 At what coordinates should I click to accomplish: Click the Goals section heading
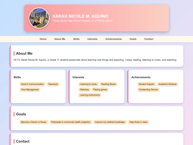(21, 114)
